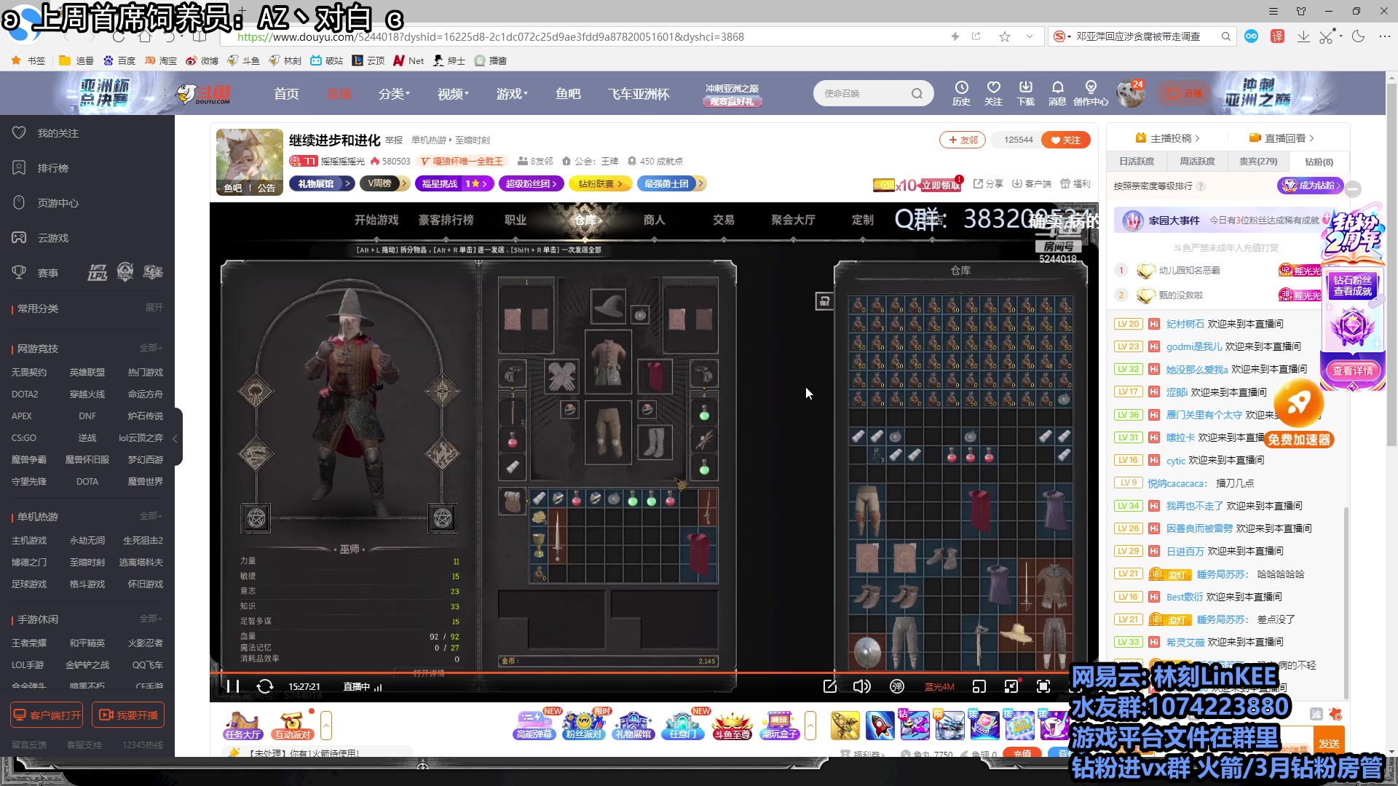The width and height of the screenshot is (1398, 786).
Task: Open 直播回看 replay link
Action: (1282, 138)
